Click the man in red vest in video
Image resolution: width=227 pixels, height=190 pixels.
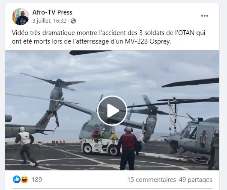(x=127, y=148)
